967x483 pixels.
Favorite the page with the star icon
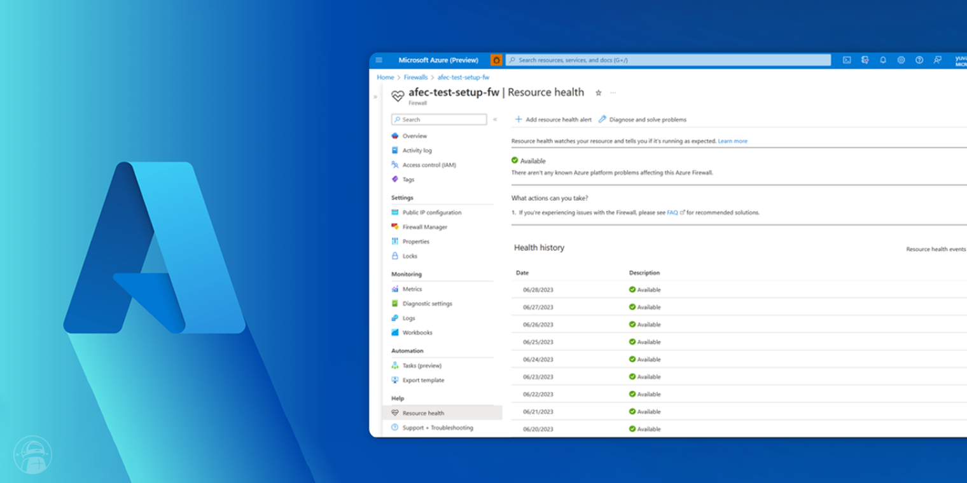(x=599, y=93)
